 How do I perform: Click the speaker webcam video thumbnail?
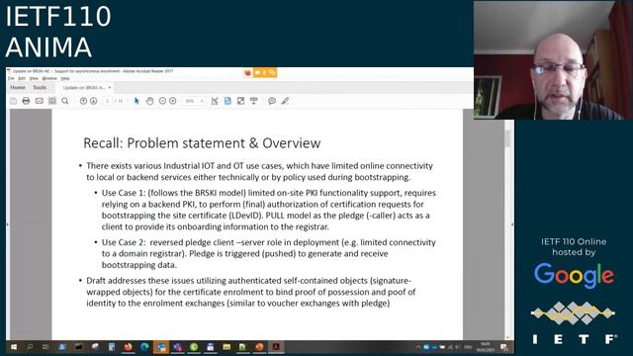point(553,60)
